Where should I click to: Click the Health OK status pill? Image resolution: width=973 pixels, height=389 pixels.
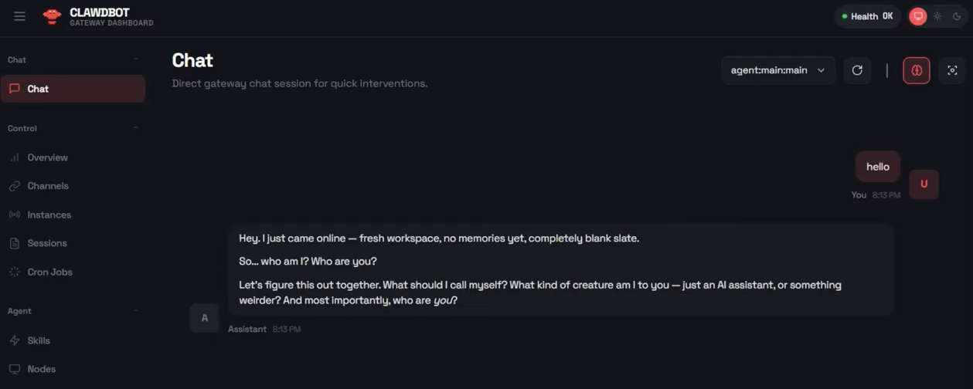[866, 16]
